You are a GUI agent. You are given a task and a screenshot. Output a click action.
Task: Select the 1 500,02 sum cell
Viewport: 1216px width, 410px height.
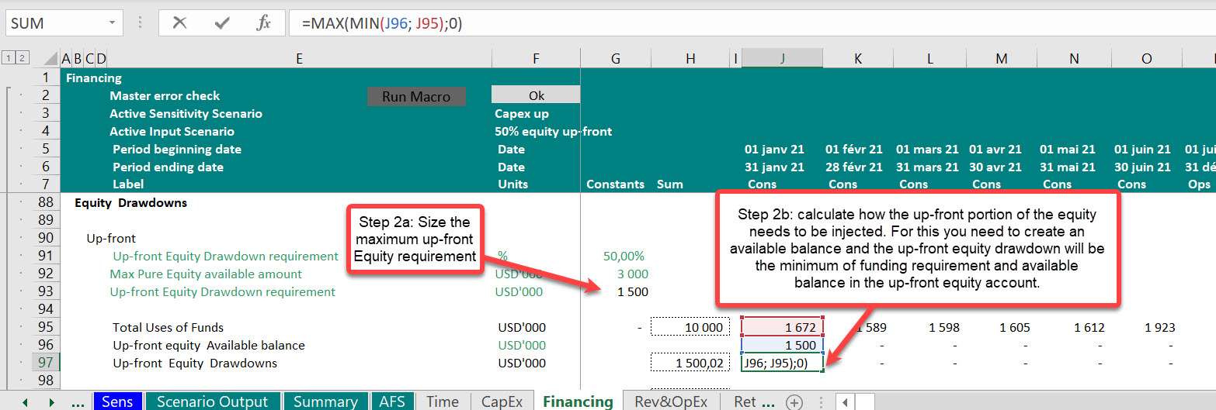pos(690,363)
